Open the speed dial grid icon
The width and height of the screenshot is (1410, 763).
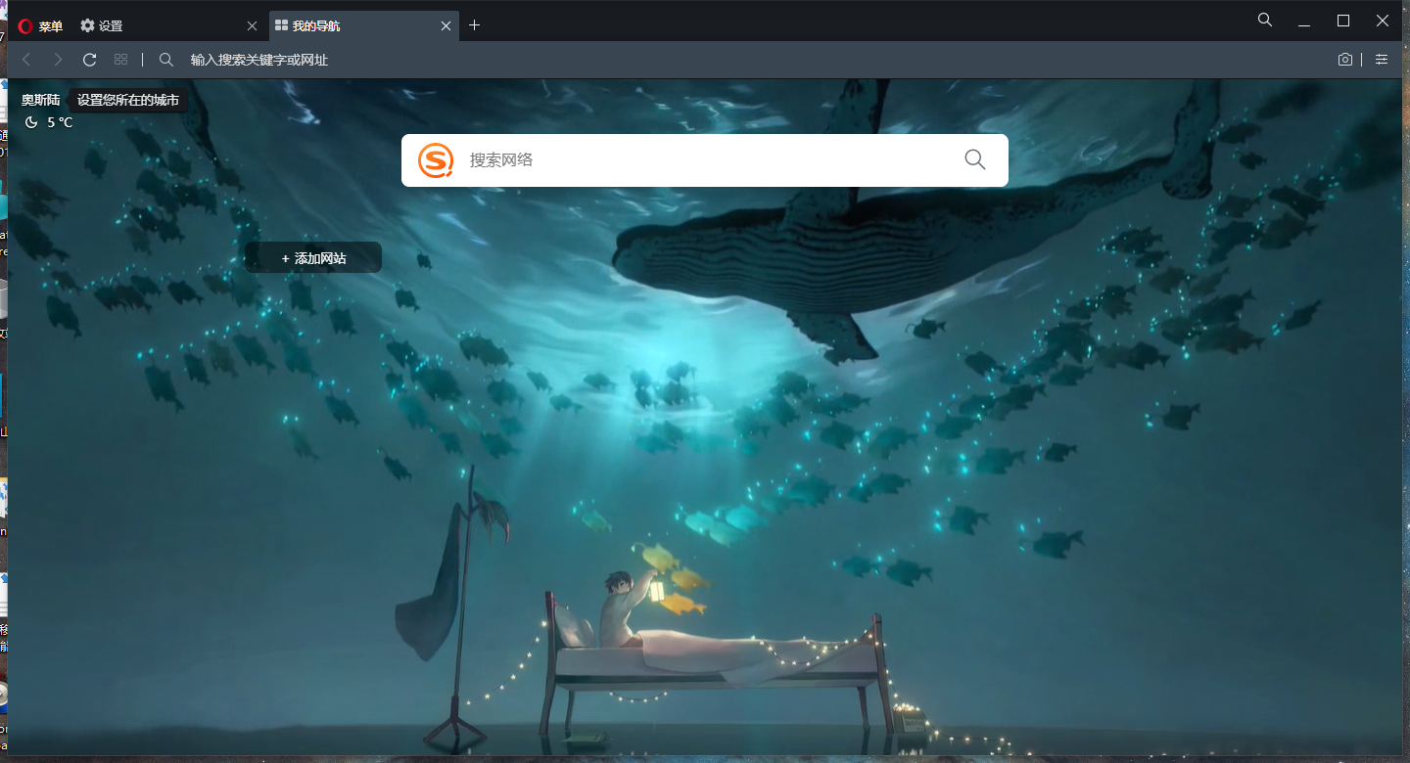(x=120, y=60)
